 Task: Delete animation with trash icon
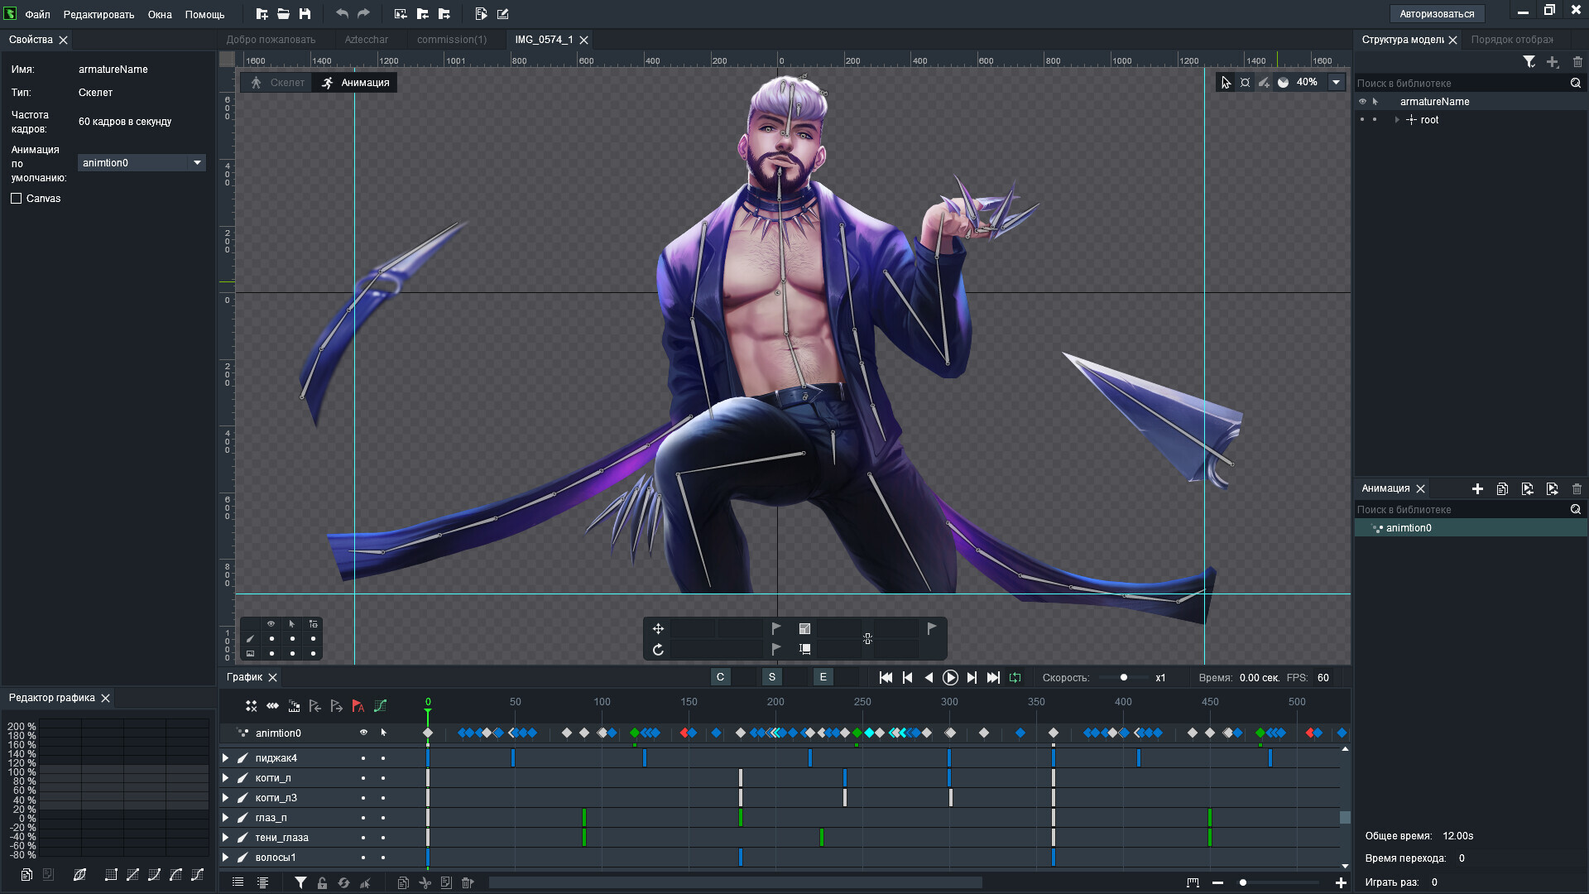1577,489
